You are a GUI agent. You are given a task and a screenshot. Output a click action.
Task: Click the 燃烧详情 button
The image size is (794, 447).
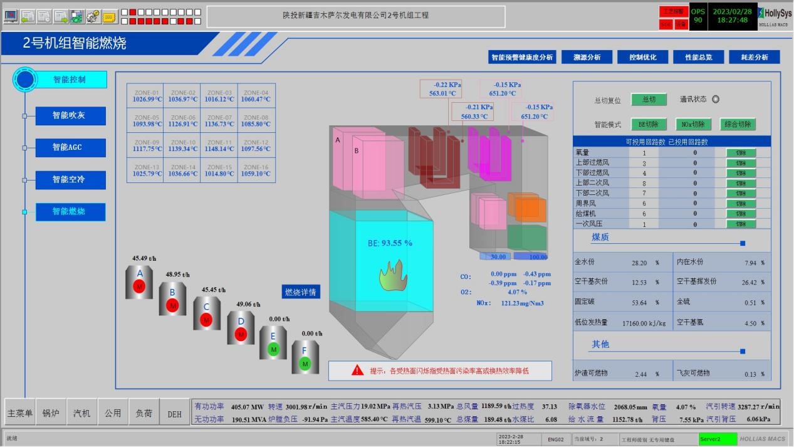[x=301, y=292]
